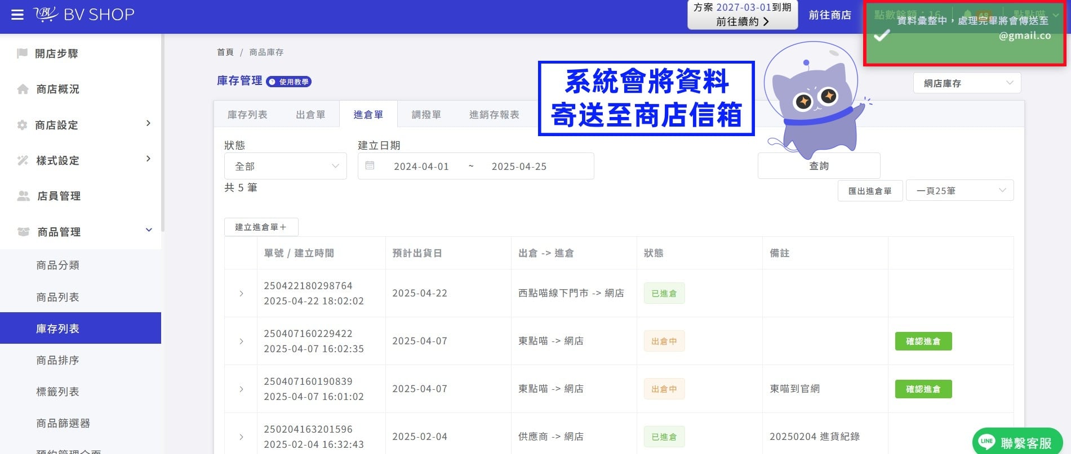Click the BV SHOP logo
1071x454 pixels.
coord(84,15)
